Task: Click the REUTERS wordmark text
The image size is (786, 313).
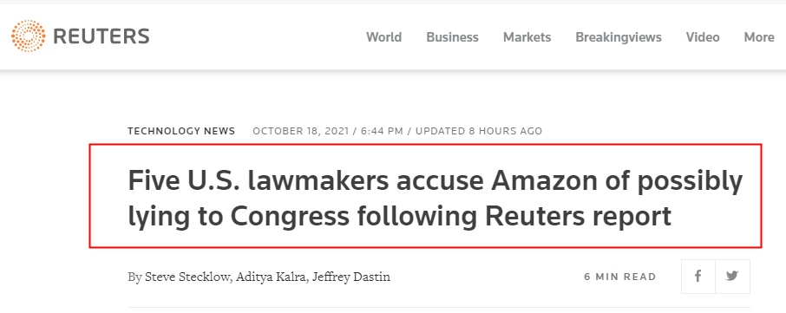Action: 102,36
